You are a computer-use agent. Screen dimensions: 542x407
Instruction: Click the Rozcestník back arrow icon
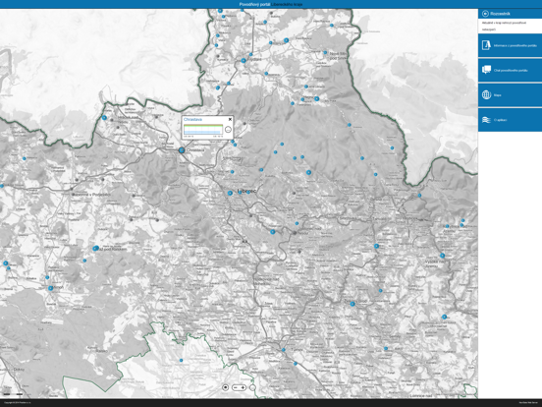click(485, 14)
